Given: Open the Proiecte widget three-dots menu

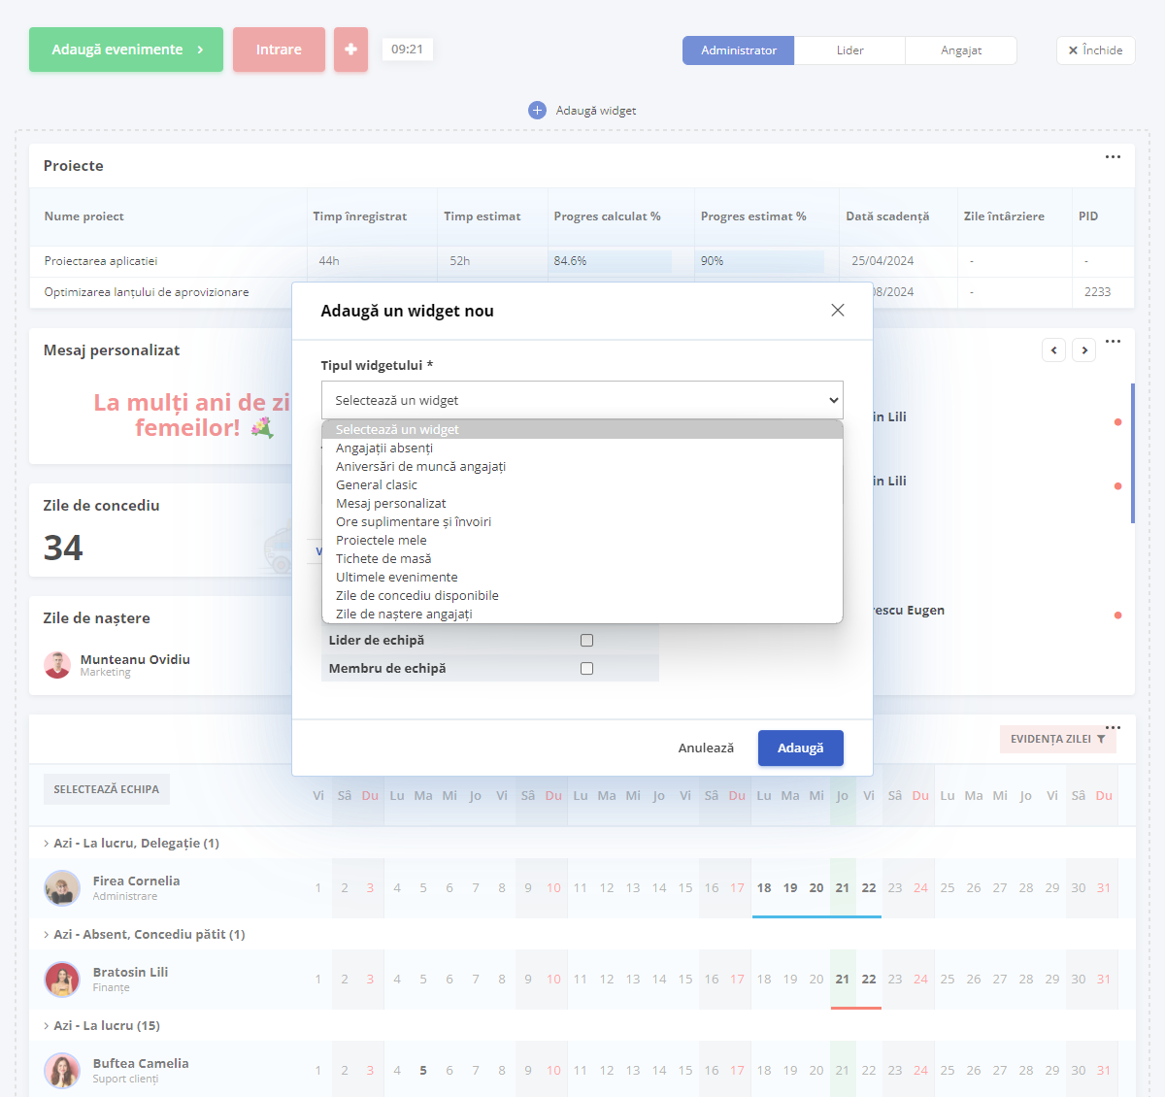Looking at the screenshot, I should (x=1113, y=156).
